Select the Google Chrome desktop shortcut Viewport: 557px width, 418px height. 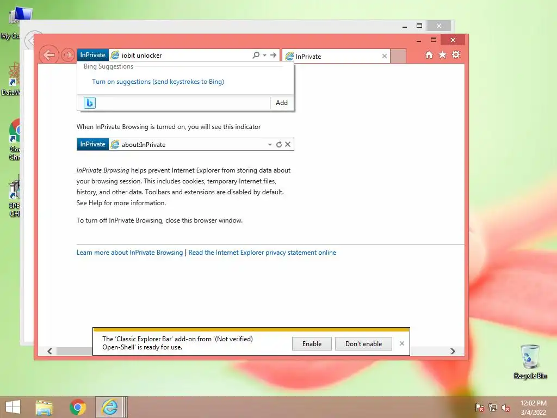(x=14, y=140)
